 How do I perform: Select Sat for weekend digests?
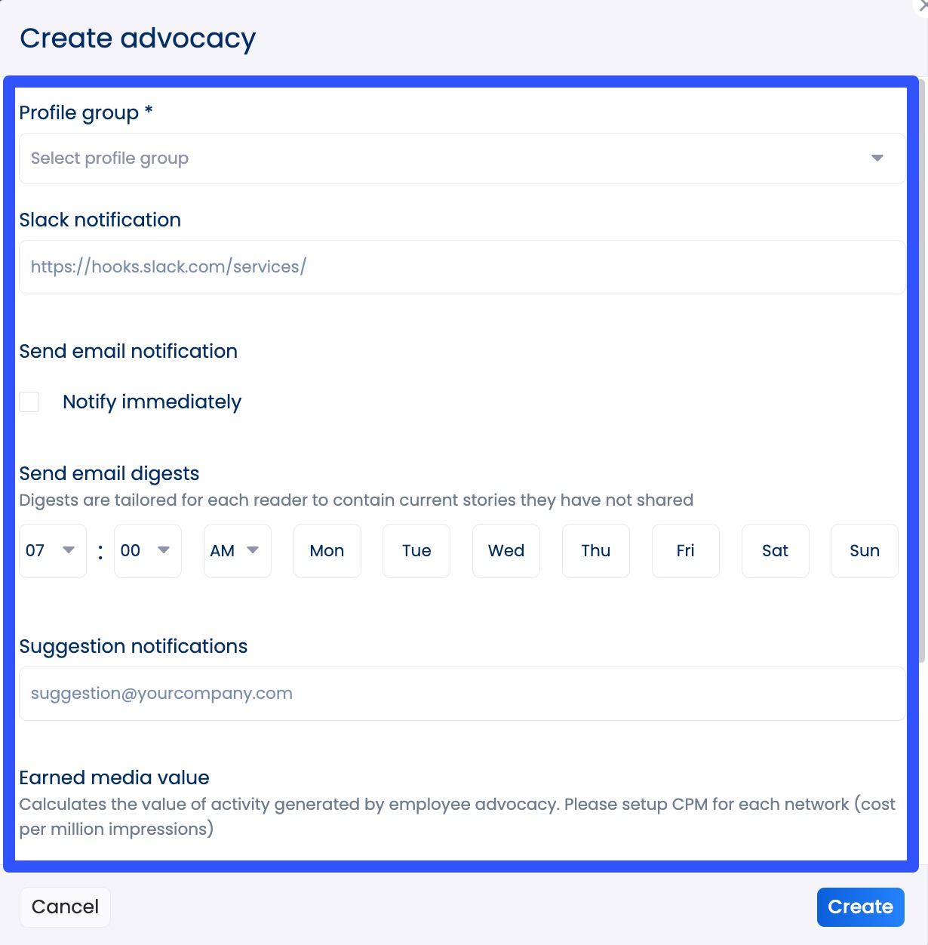click(775, 551)
